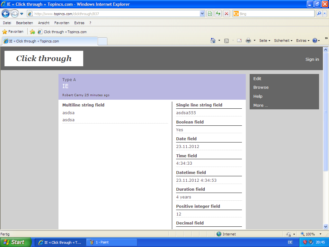Expand the address bar URL dropdown
Screen dimensions: 329x247
pyautogui.click(x=202, y=14)
